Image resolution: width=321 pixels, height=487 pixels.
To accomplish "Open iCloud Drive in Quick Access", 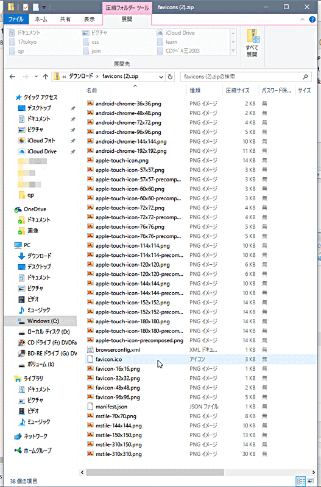I will [x=42, y=152].
